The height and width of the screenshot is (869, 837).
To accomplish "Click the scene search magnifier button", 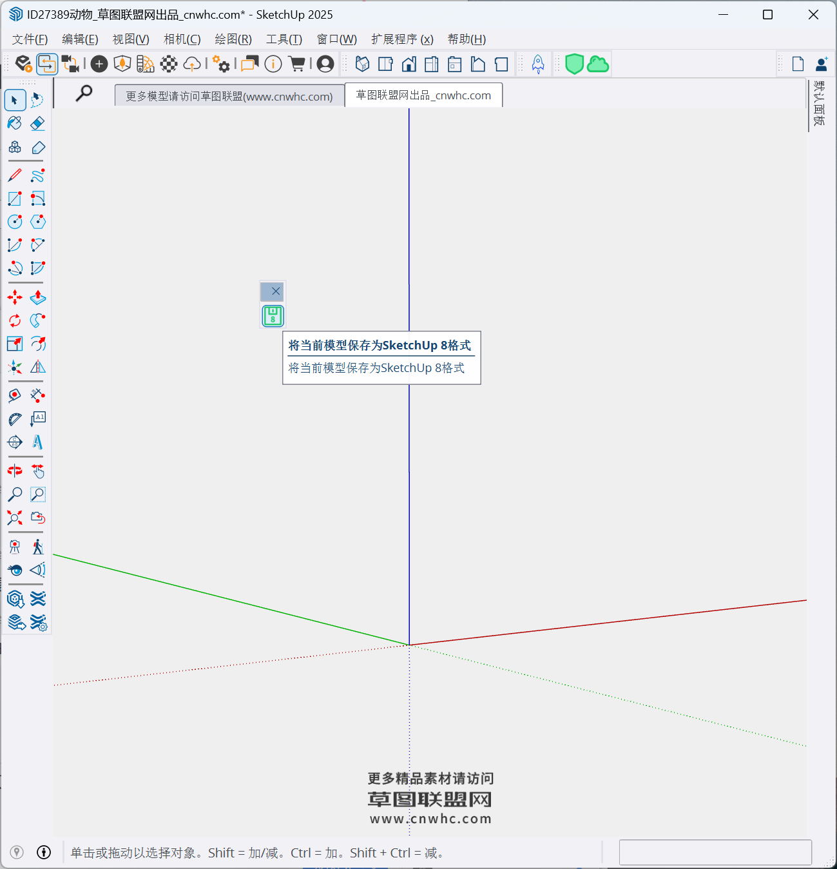I will pyautogui.click(x=84, y=94).
